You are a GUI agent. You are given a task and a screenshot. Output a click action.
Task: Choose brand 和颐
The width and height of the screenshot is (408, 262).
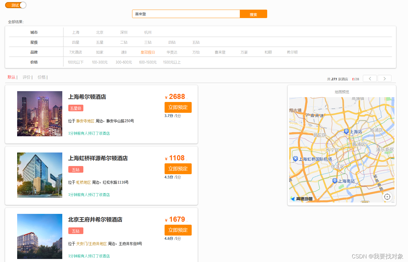pos(268,52)
